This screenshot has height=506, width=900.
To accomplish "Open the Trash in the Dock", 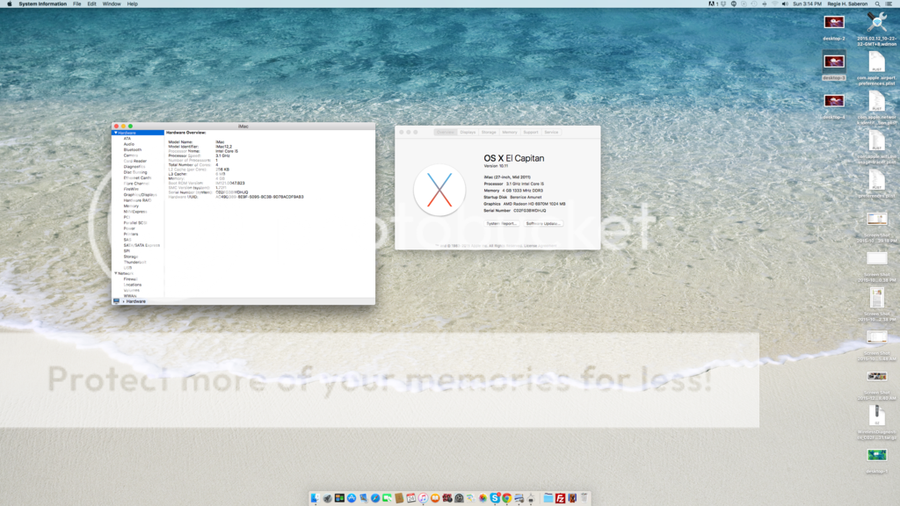I will pyautogui.click(x=584, y=498).
